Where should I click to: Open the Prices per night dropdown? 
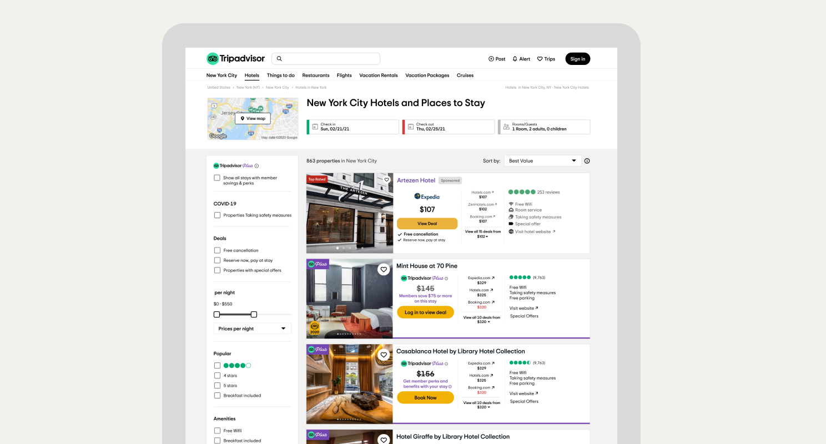(253, 329)
